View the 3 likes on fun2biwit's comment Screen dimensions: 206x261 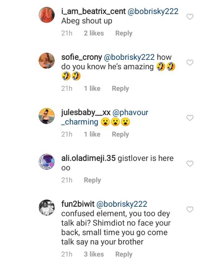(94, 254)
